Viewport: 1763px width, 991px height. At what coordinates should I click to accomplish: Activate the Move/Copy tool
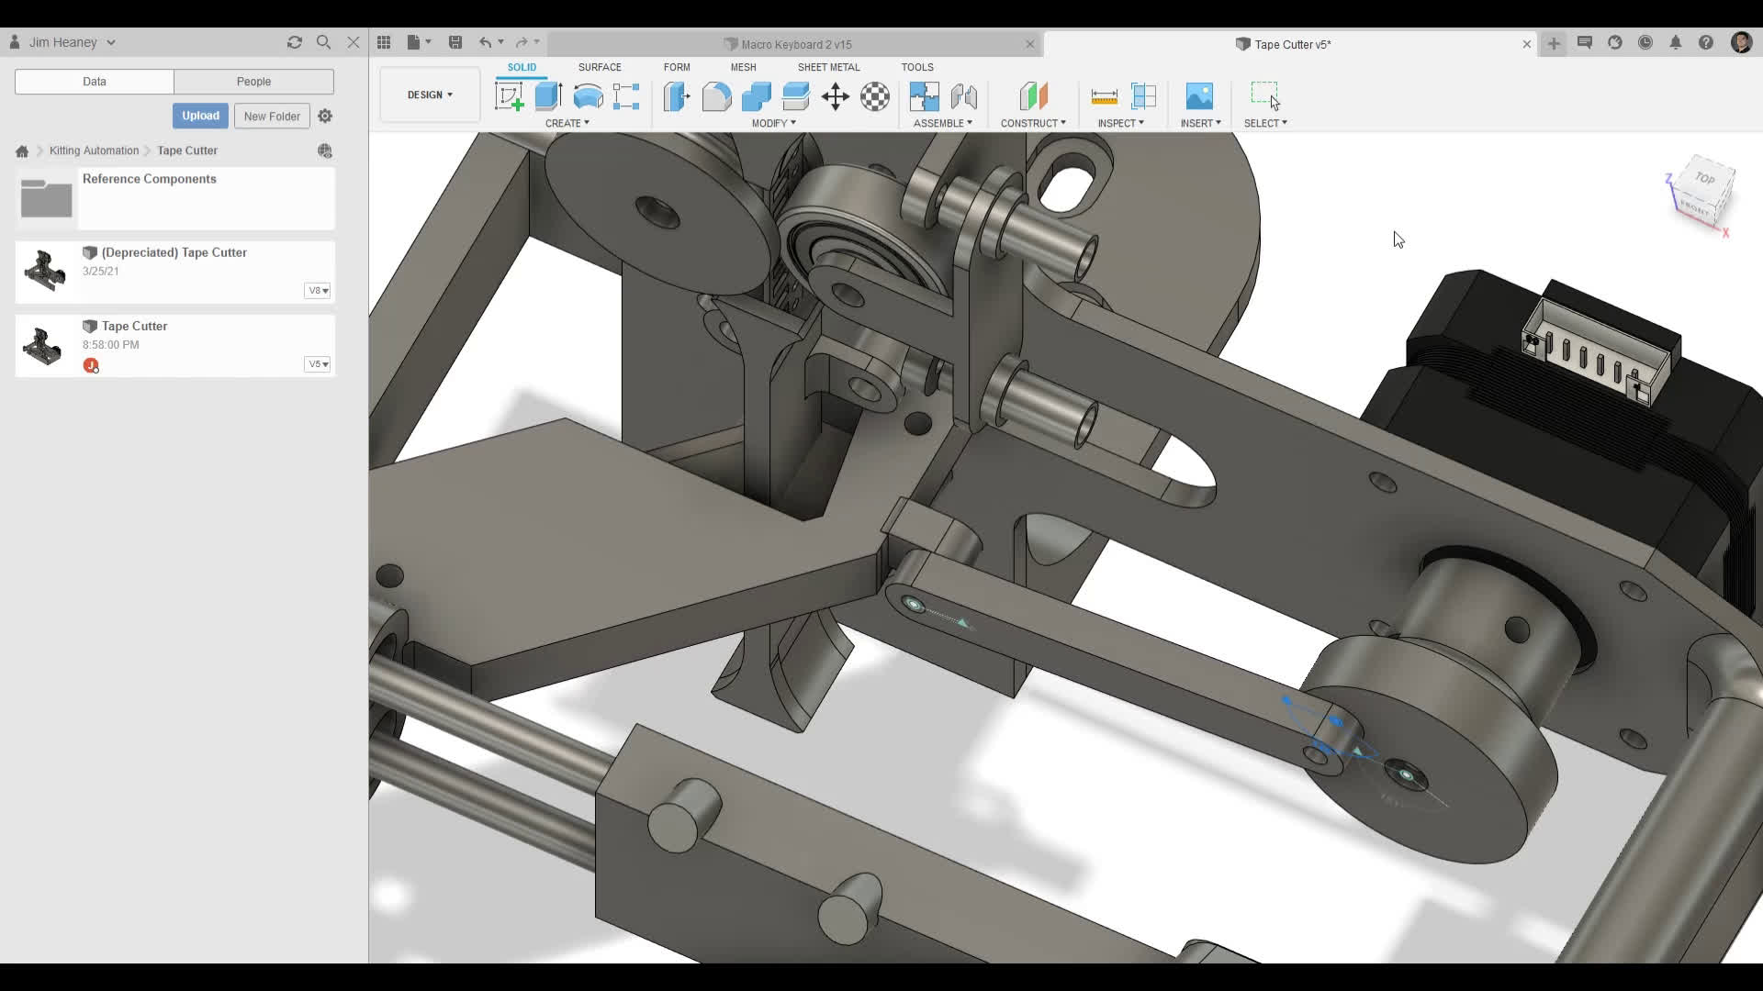(837, 96)
